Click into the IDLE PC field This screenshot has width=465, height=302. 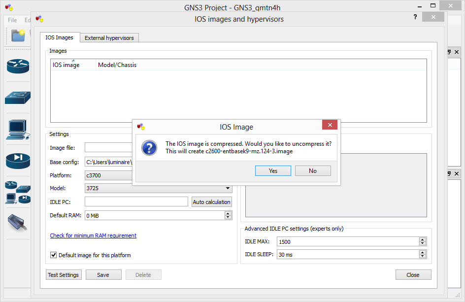click(x=136, y=201)
